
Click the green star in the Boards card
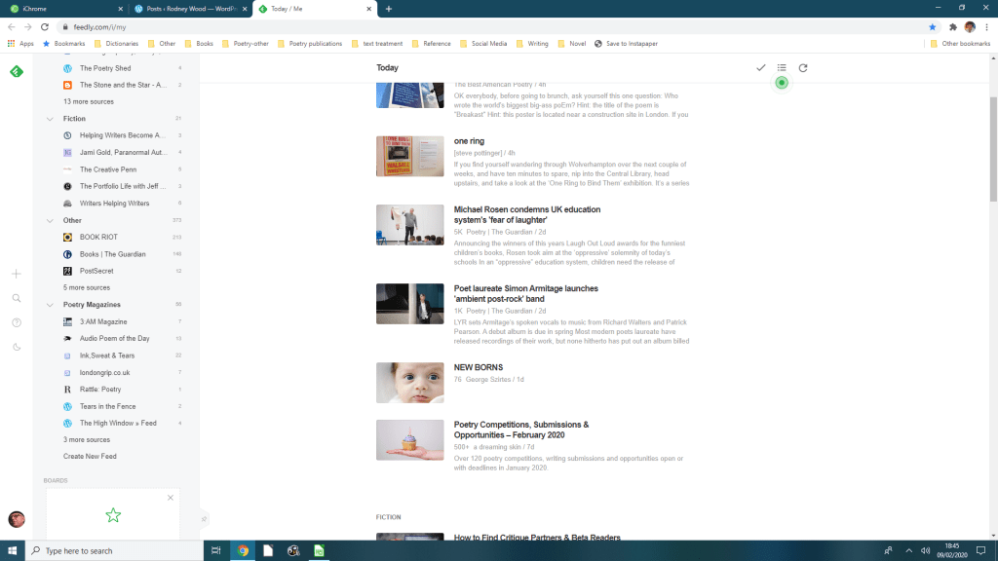(113, 515)
